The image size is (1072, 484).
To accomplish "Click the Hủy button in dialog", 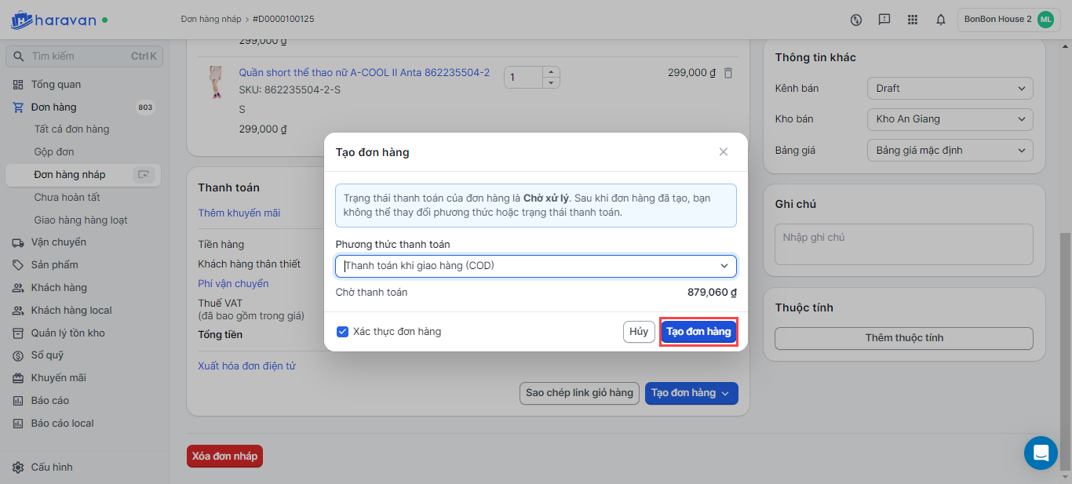I will point(639,332).
